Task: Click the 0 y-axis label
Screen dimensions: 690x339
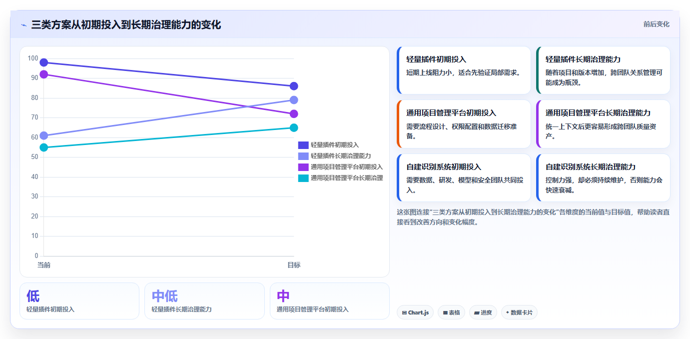Action: [36, 256]
